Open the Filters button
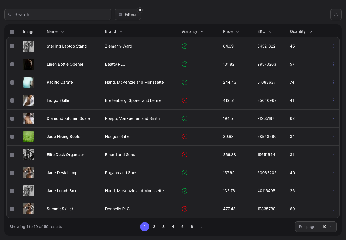This screenshot has height=240, width=346. [x=128, y=14]
